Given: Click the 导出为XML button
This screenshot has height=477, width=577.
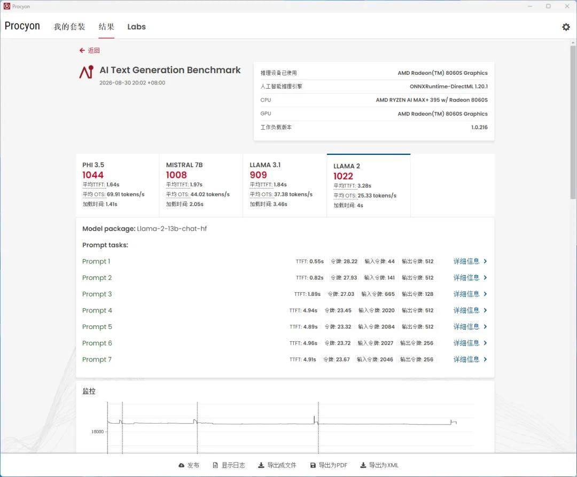Looking at the screenshot, I should pyautogui.click(x=379, y=465).
